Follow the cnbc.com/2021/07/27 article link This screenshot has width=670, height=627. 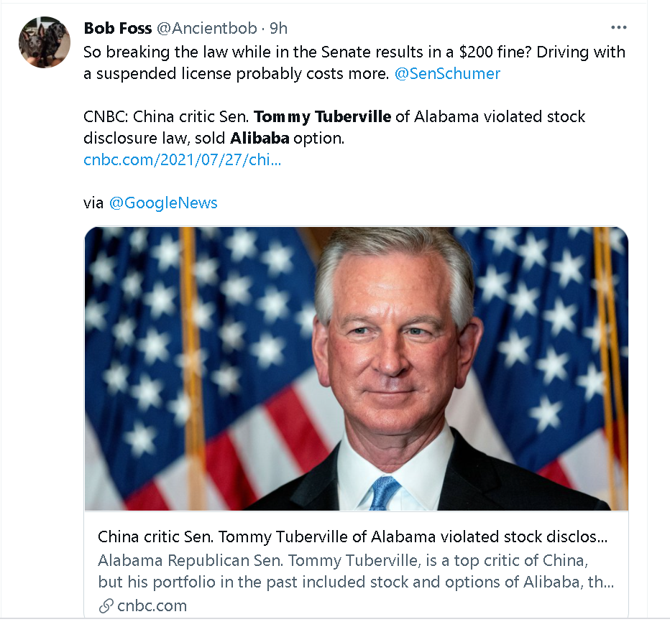click(x=182, y=159)
